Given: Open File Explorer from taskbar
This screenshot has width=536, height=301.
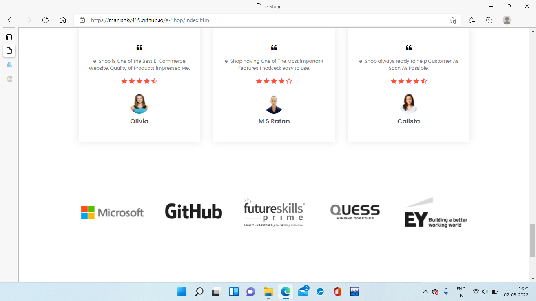Looking at the screenshot, I should point(268,292).
